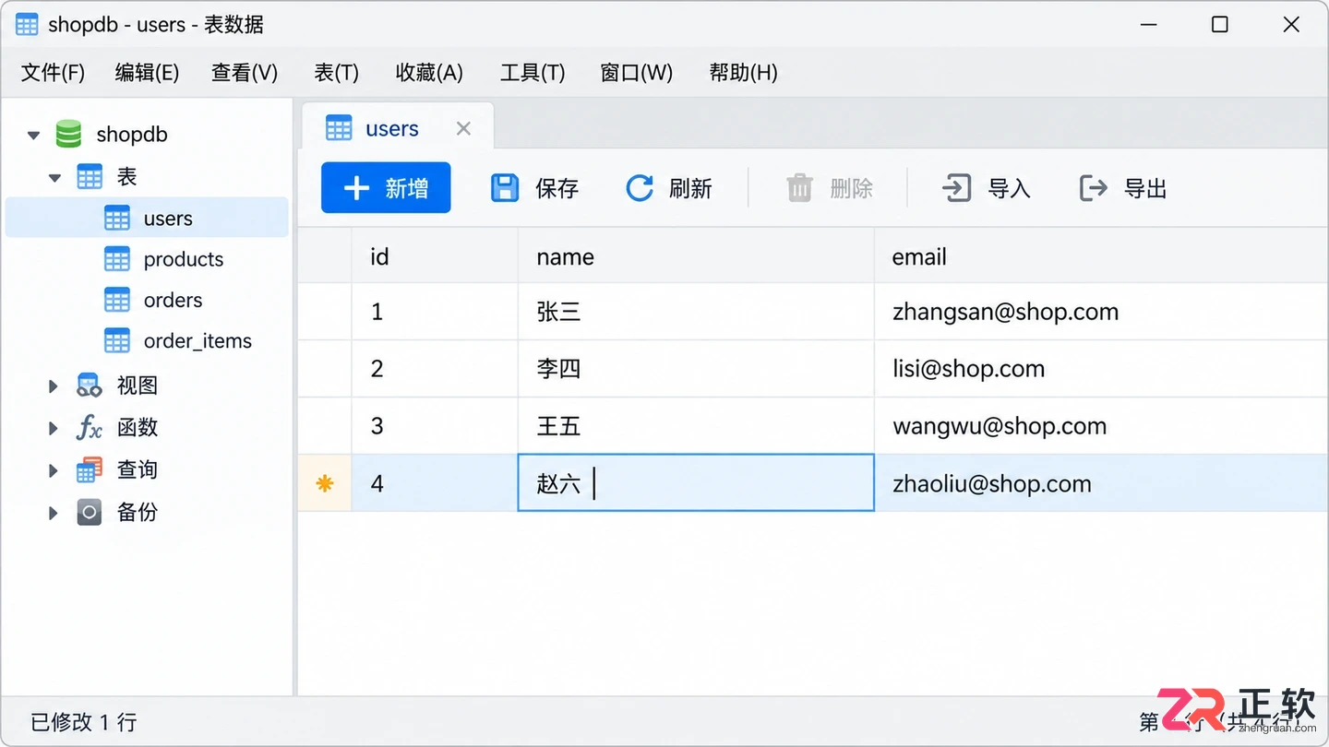Click the name column header
The width and height of the screenshot is (1329, 747).
[696, 256]
